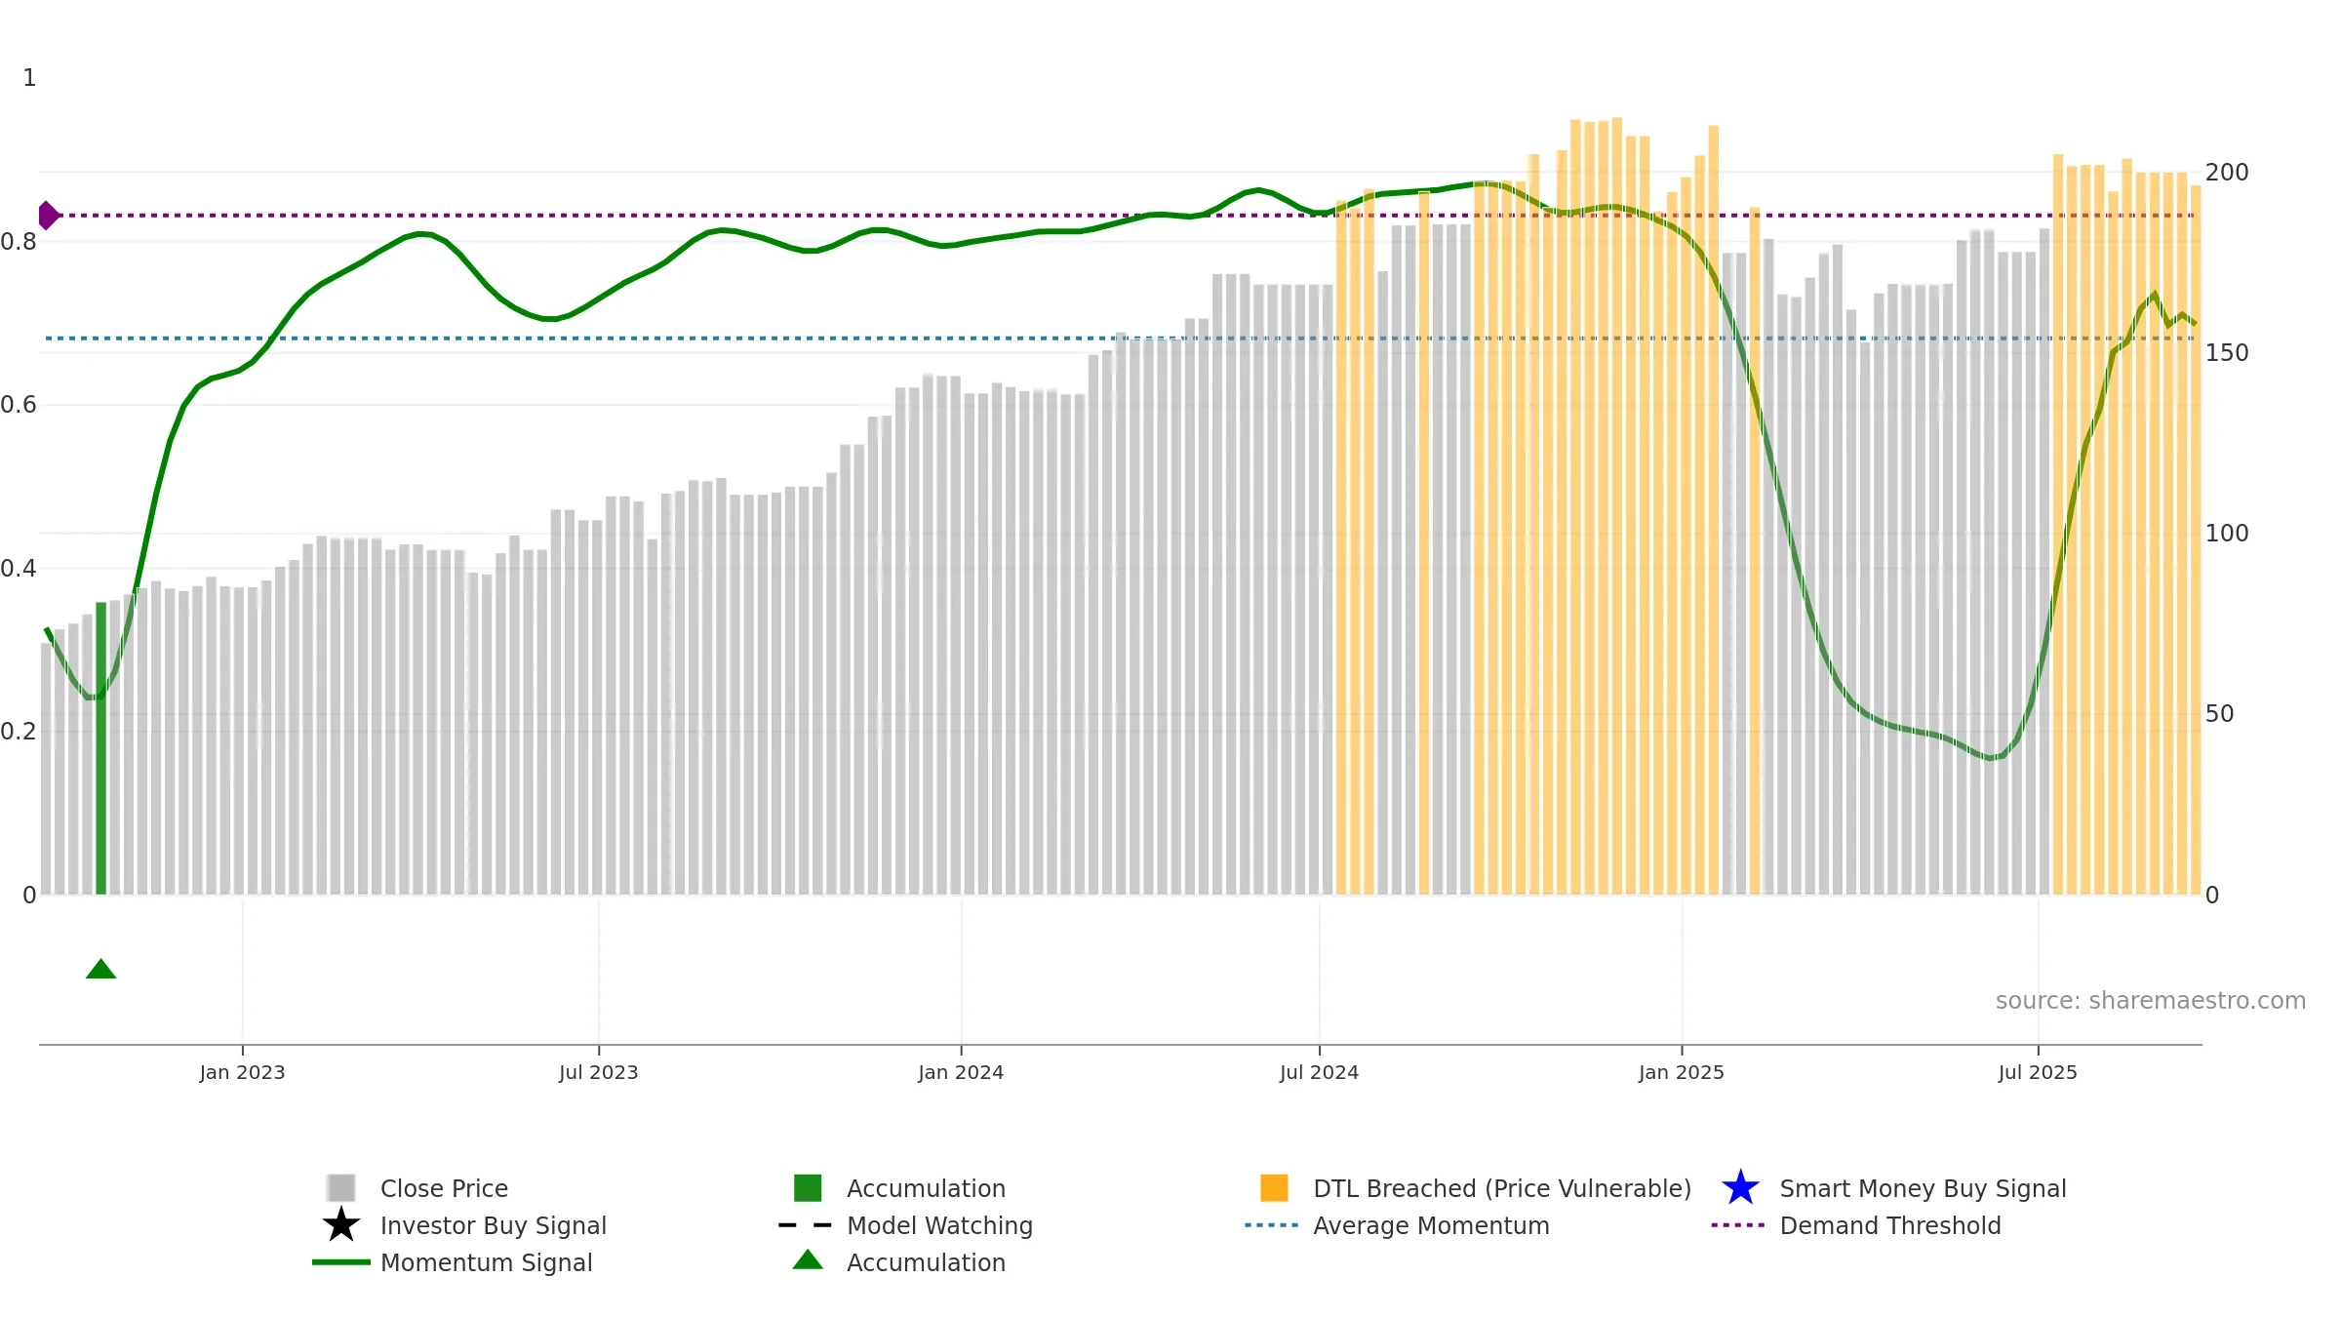
Task: Click the black Investor Buy Signal star
Action: coord(341,1224)
